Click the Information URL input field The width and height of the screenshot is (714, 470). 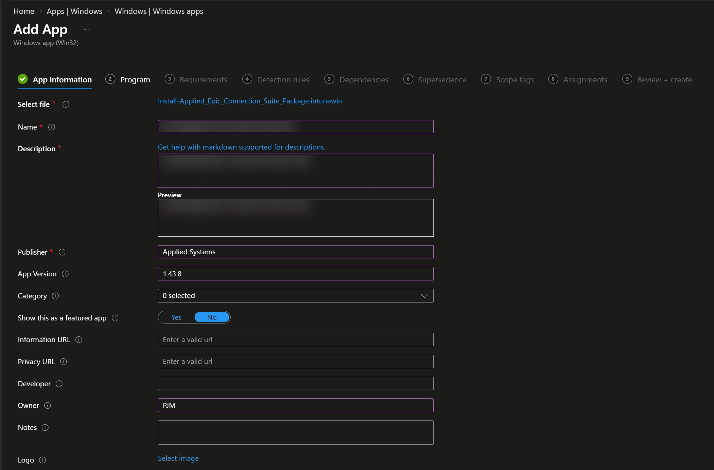click(x=296, y=339)
